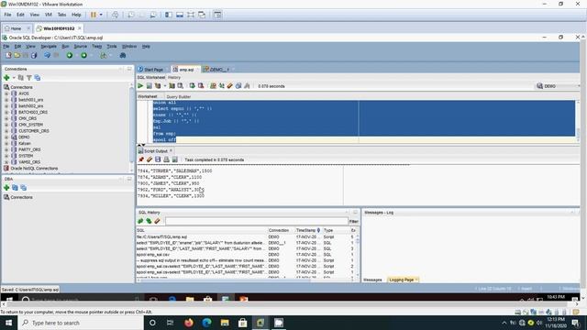Click the Refresh icon in Connections panel
Screen dimensions: 587x330
tap(20, 78)
